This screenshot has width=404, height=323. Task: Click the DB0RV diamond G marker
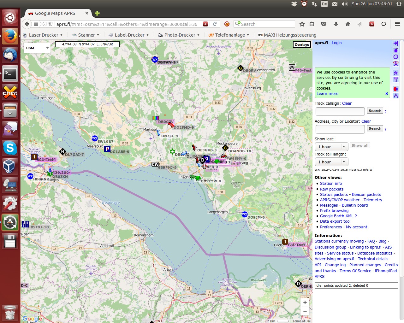pos(240,68)
